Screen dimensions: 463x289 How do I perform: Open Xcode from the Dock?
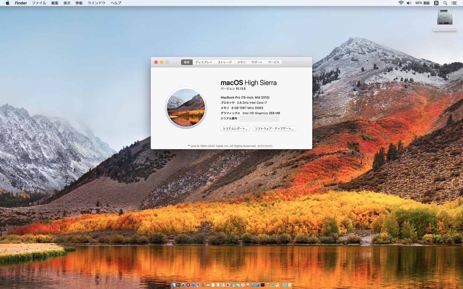coord(258,285)
